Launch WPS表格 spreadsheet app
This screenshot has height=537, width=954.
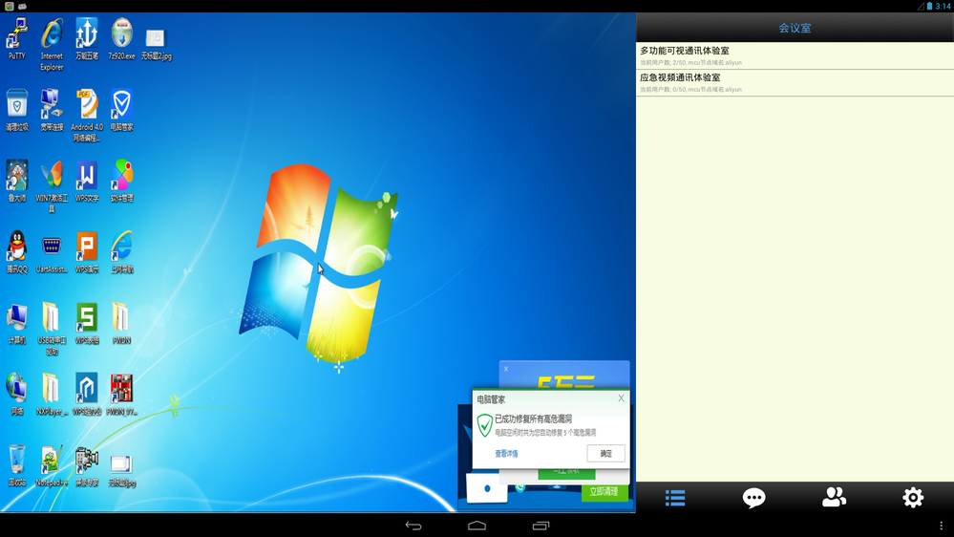click(x=87, y=323)
